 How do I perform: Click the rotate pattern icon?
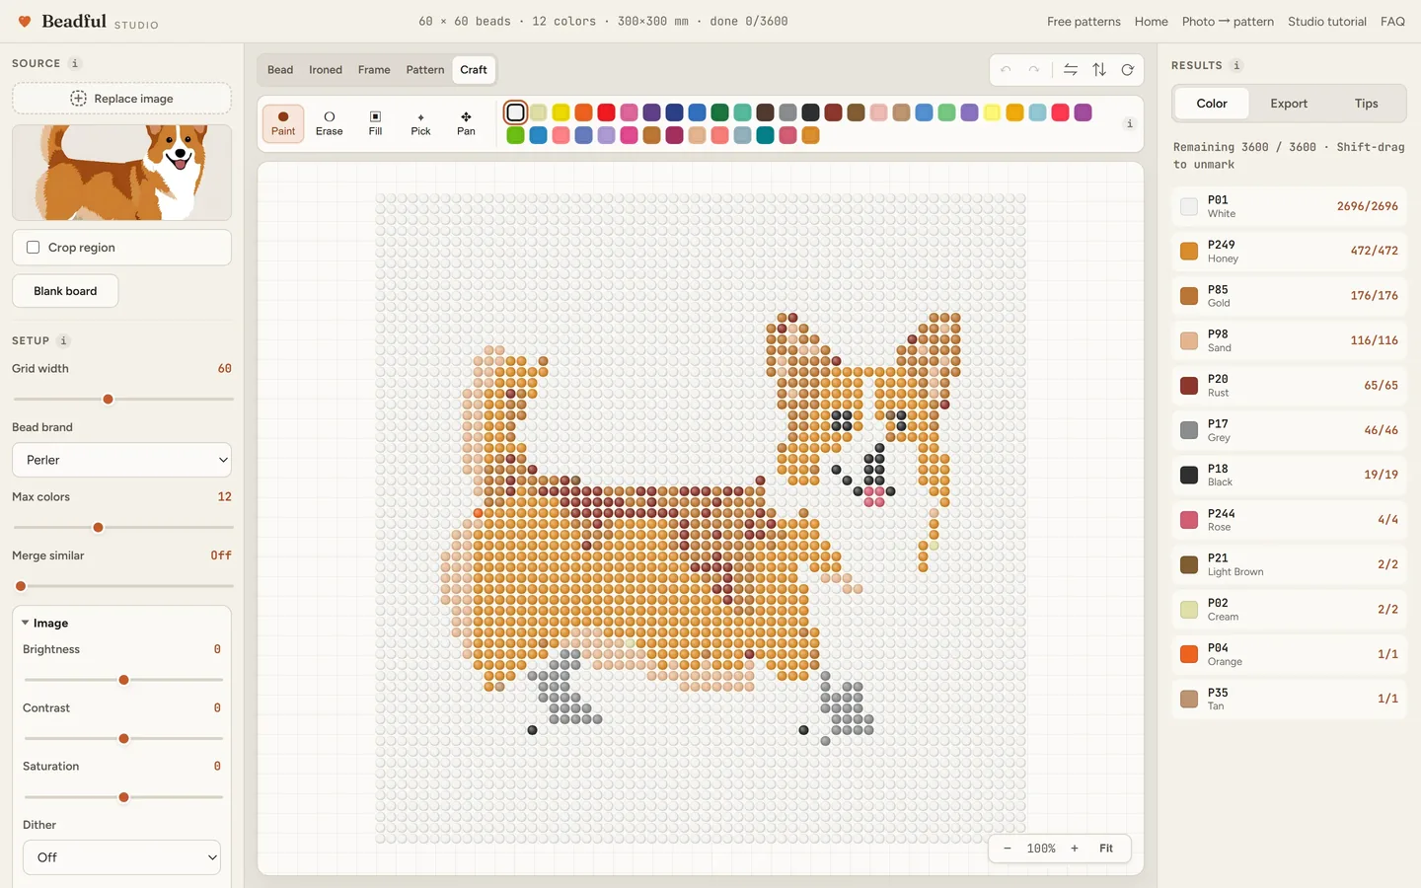click(x=1127, y=70)
